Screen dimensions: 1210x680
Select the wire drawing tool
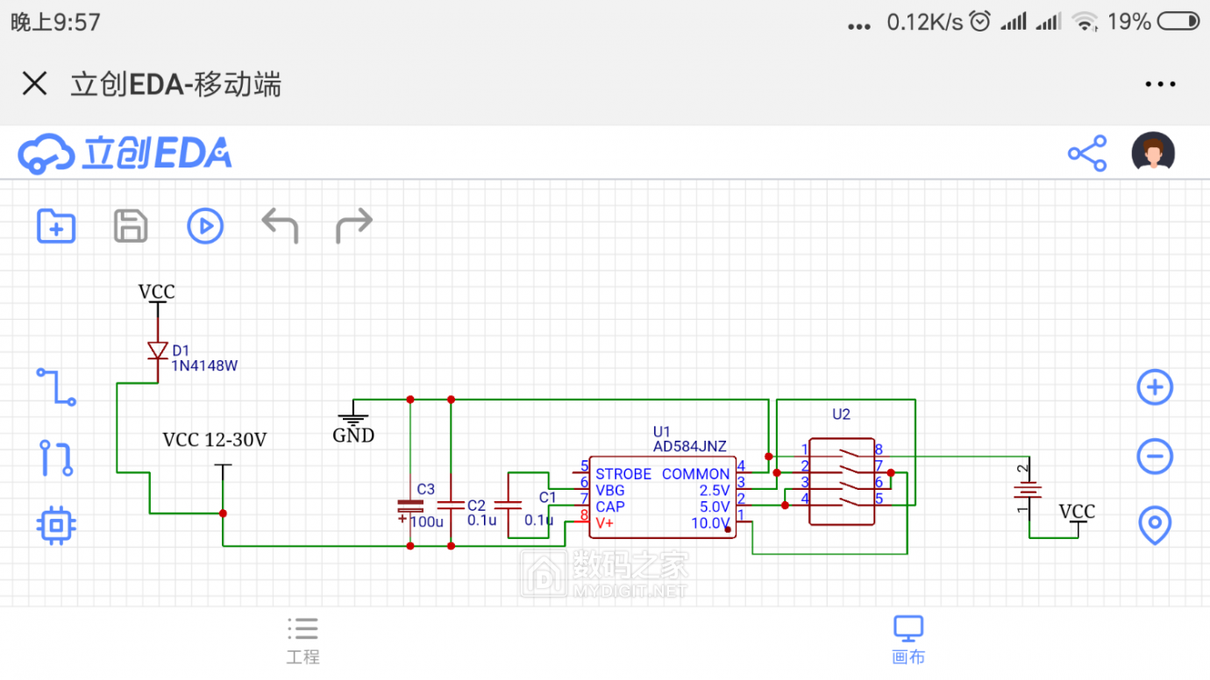coord(56,386)
